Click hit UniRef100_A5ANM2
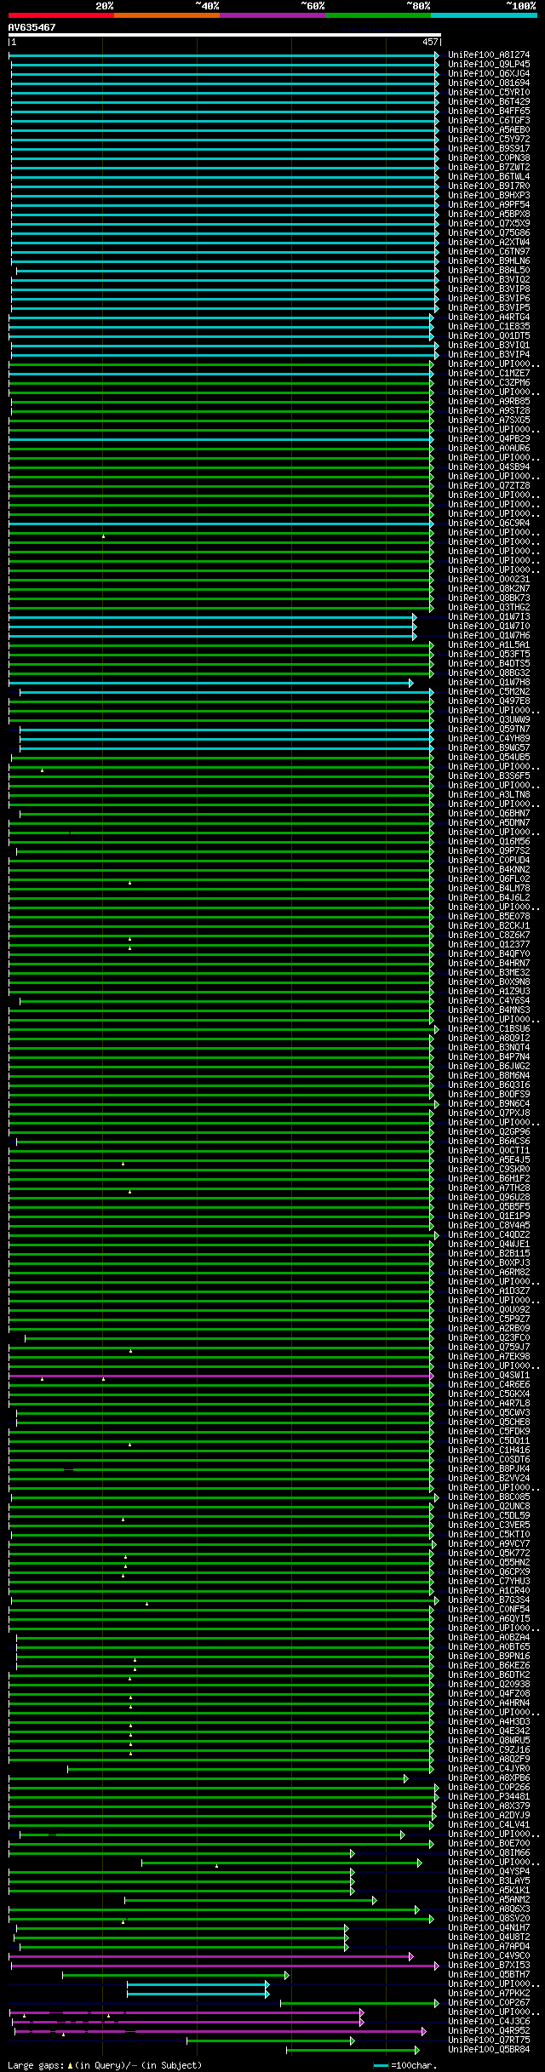 [489, 1899]
